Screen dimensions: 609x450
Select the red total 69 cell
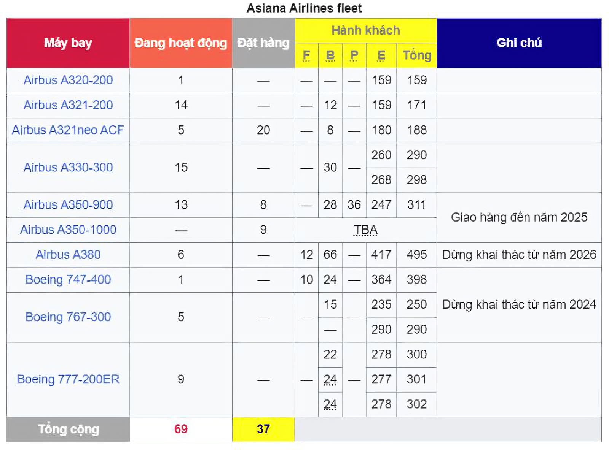point(181,429)
